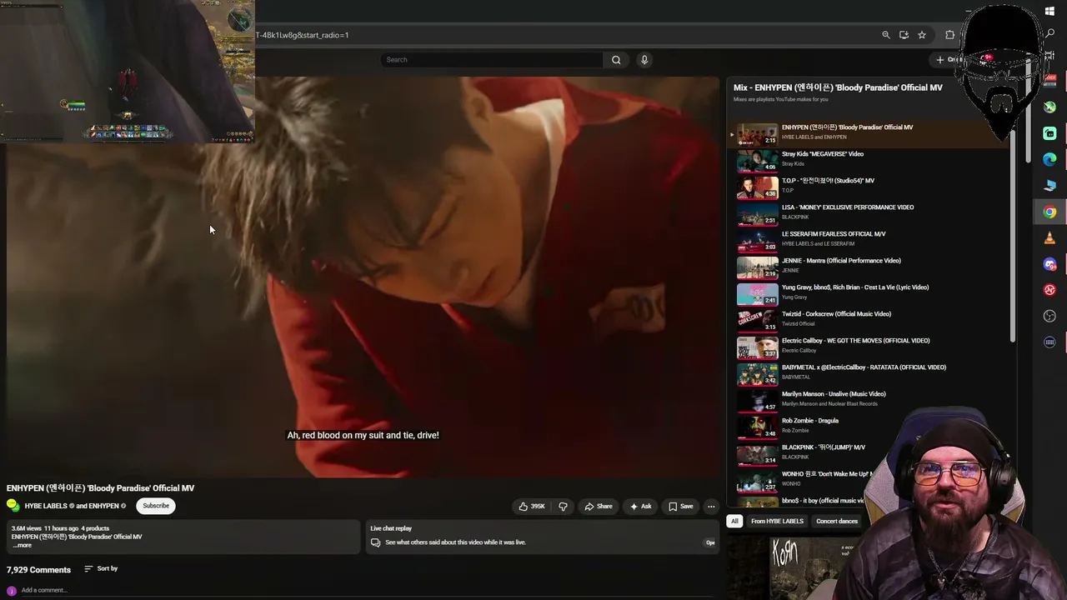Screen dimensions: 1067x600
Task: Click the install app icon in the address bar
Action: 904,35
